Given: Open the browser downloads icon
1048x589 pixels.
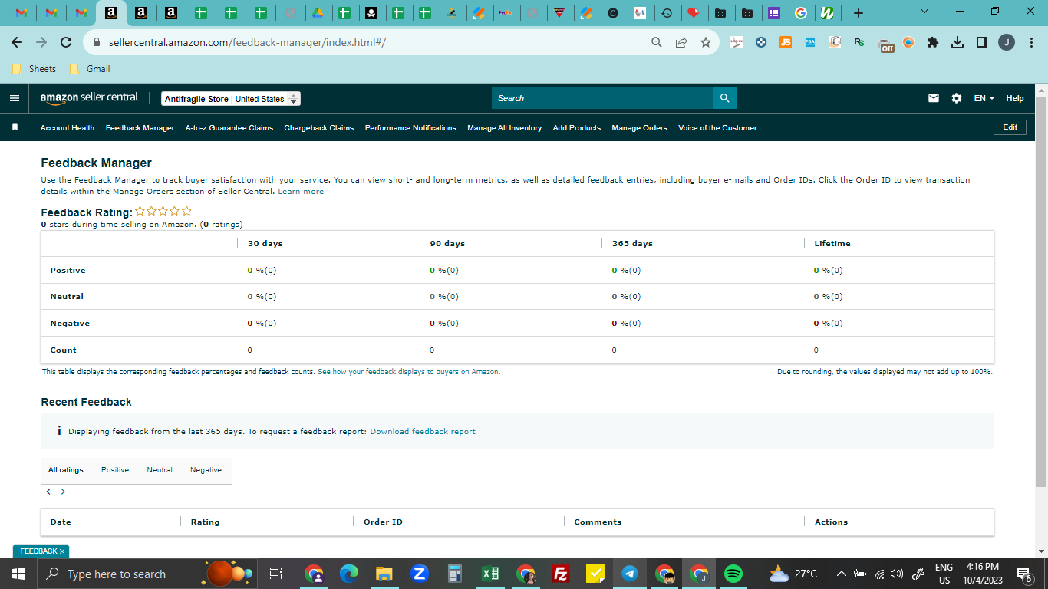Looking at the screenshot, I should (957, 42).
